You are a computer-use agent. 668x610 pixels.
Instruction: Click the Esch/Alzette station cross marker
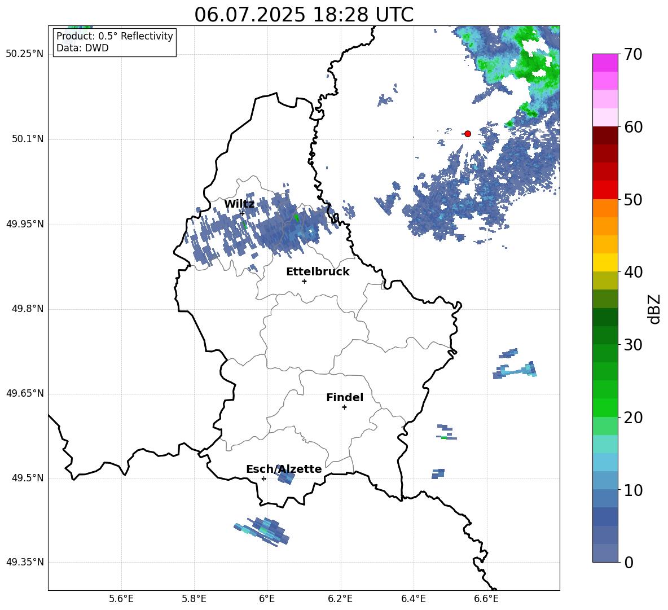tap(263, 479)
